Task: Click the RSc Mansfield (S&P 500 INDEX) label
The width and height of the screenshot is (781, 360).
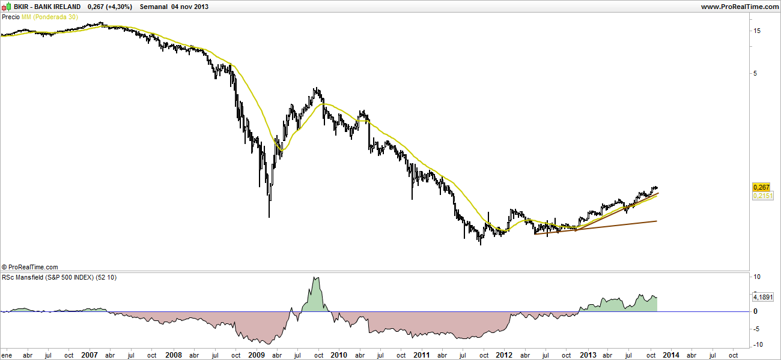Action: (59, 277)
